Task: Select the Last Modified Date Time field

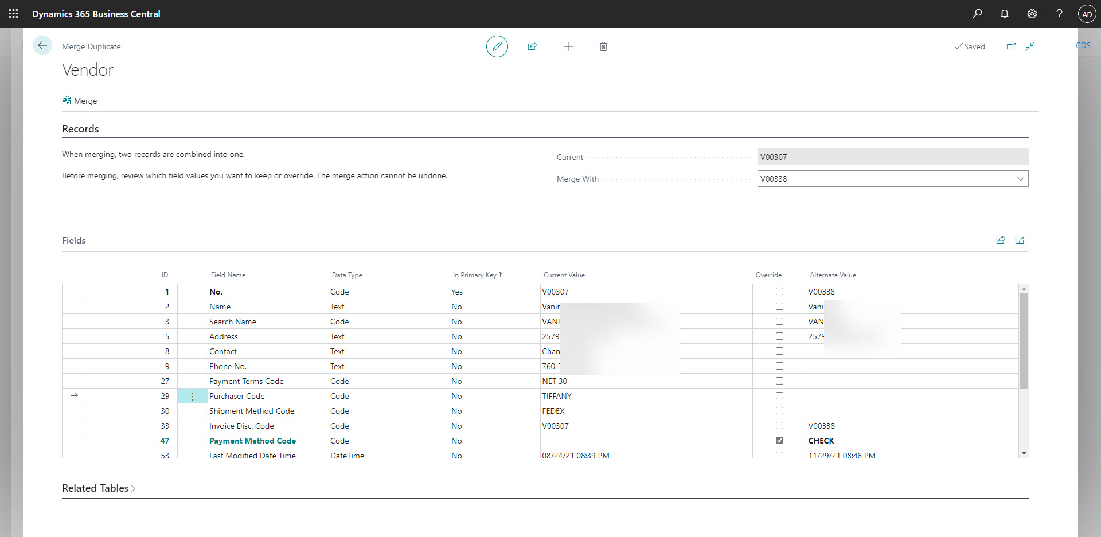Action: 253,455
